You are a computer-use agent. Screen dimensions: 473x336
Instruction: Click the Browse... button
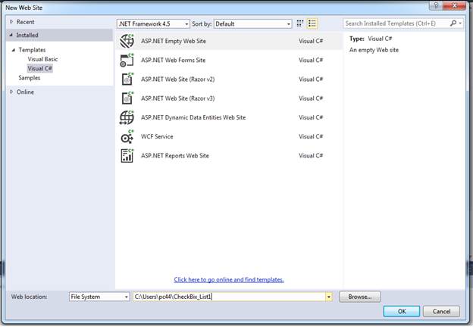360,297
